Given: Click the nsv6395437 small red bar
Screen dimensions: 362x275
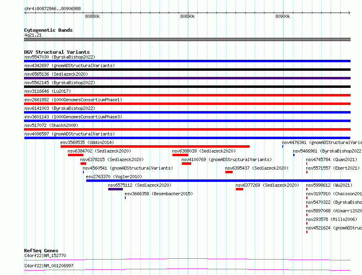Looking at the screenshot, I should [x=229, y=172].
